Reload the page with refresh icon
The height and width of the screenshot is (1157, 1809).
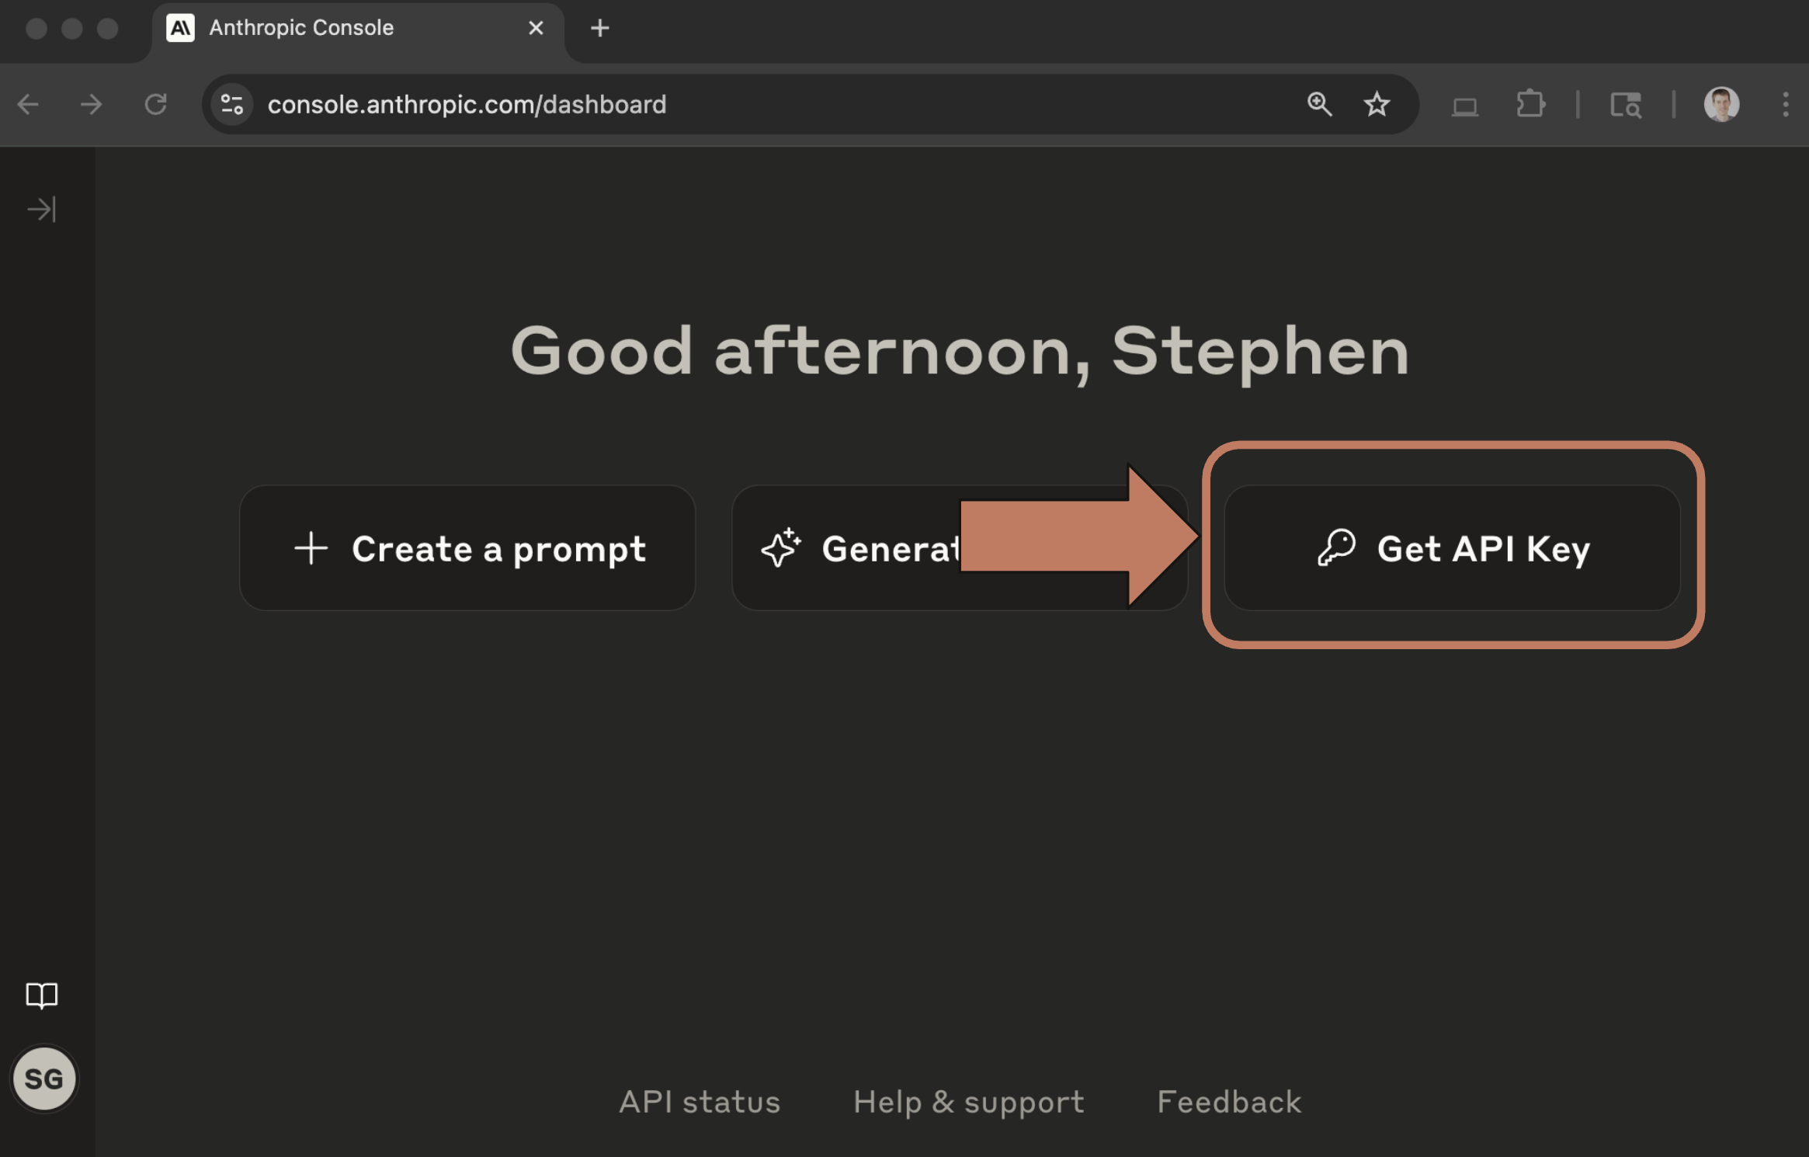click(156, 105)
